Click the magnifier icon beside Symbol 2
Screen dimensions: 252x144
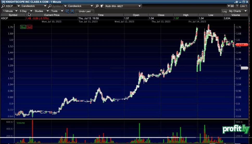pos(50,6)
